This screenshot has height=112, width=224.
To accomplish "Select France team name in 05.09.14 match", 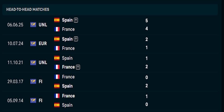I will (68, 96).
